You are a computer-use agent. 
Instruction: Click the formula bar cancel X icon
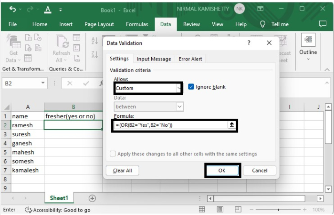[70, 83]
